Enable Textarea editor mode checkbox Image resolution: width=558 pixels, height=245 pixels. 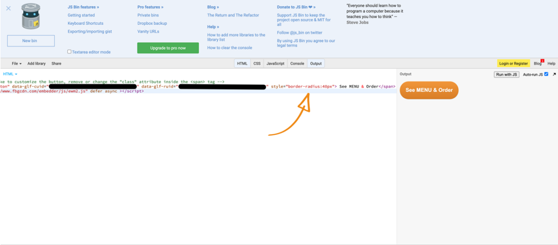click(x=69, y=52)
